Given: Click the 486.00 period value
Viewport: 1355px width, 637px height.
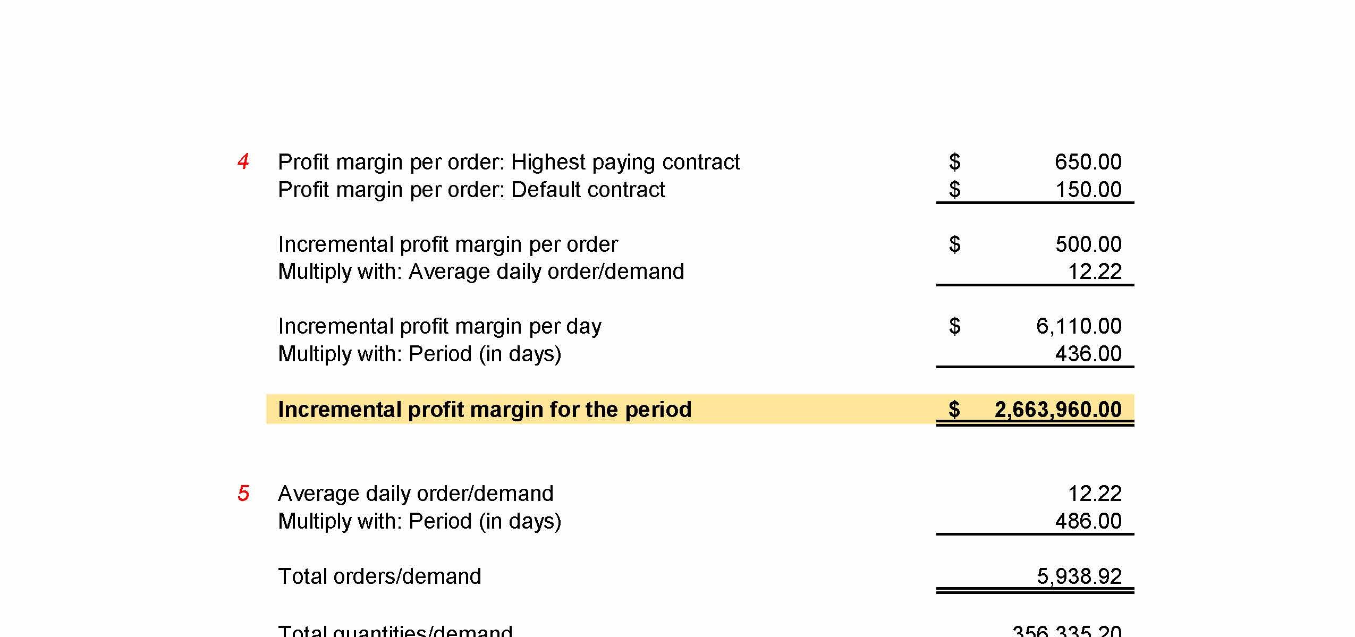Looking at the screenshot, I should tap(1088, 521).
